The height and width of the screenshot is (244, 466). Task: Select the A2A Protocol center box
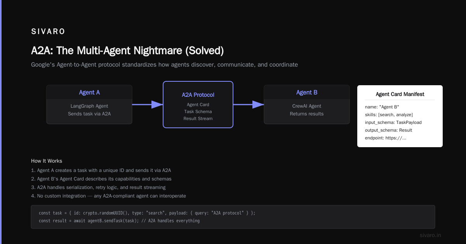[198, 105]
